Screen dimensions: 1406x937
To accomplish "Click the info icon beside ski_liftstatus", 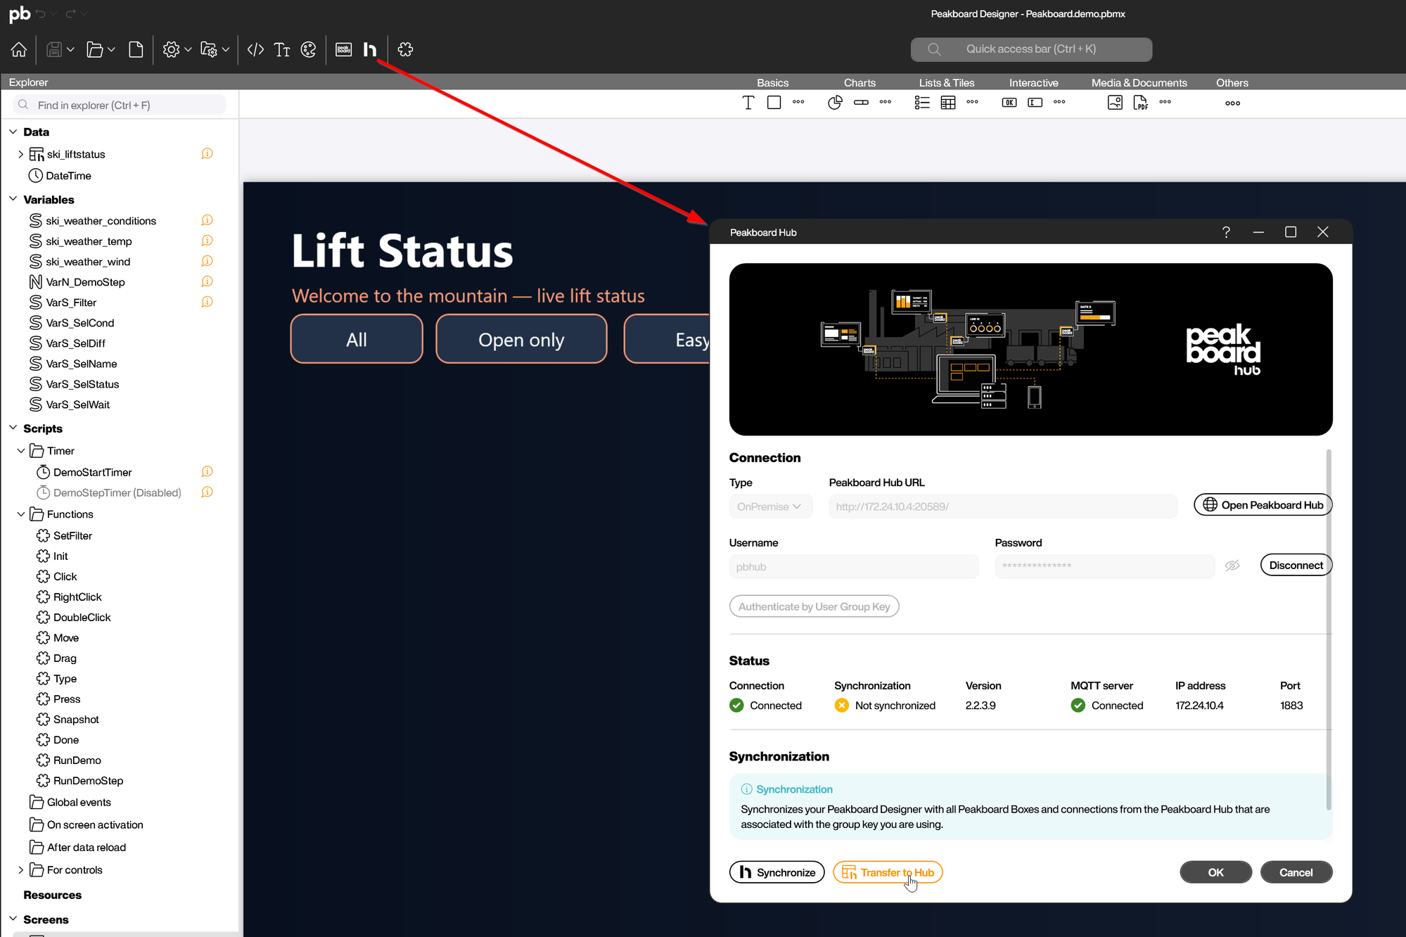I will coord(207,153).
